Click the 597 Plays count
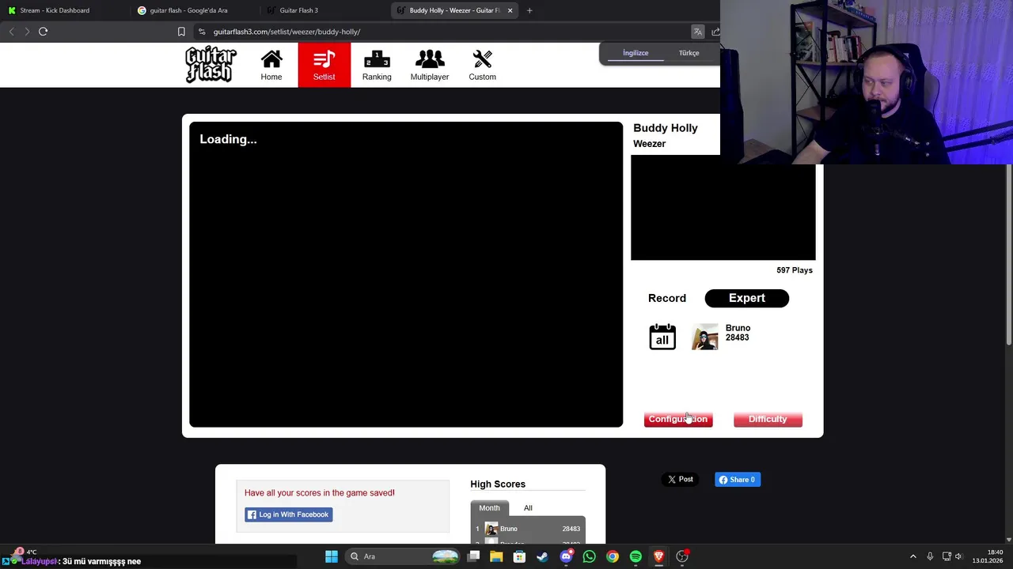The image size is (1013, 569). point(795,270)
